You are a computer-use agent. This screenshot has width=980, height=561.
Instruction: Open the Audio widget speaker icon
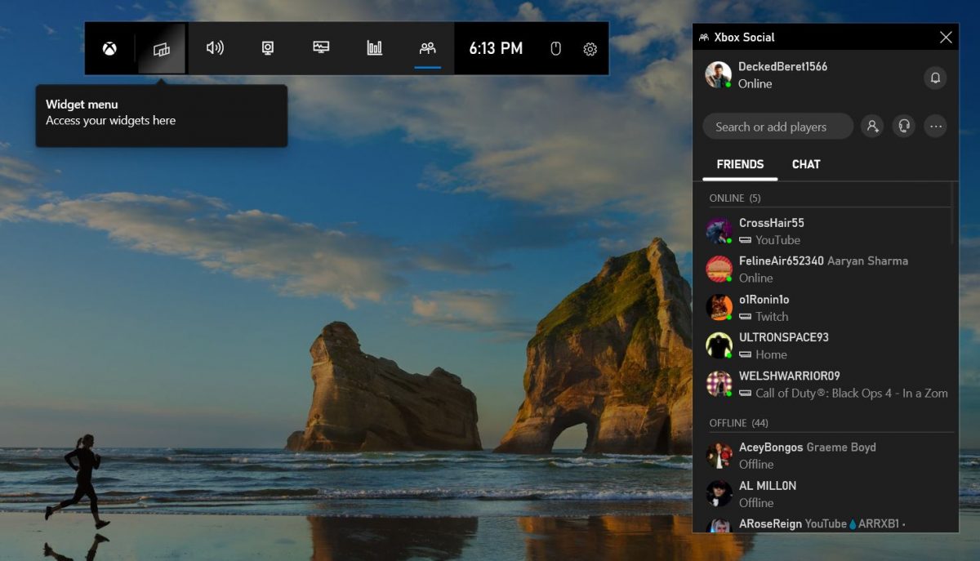pyautogui.click(x=215, y=48)
